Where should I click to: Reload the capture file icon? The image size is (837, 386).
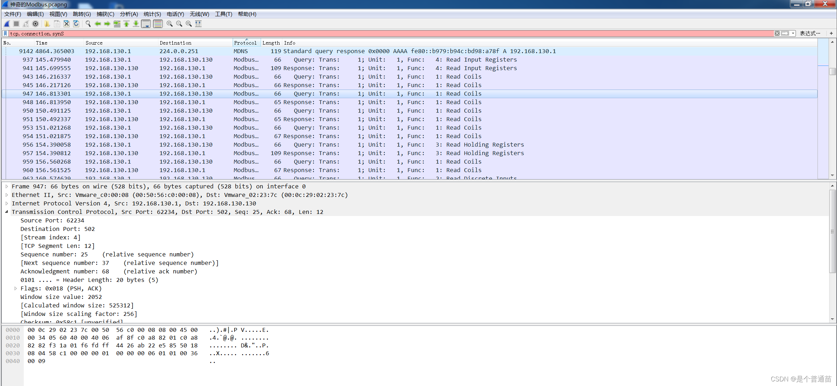click(76, 24)
